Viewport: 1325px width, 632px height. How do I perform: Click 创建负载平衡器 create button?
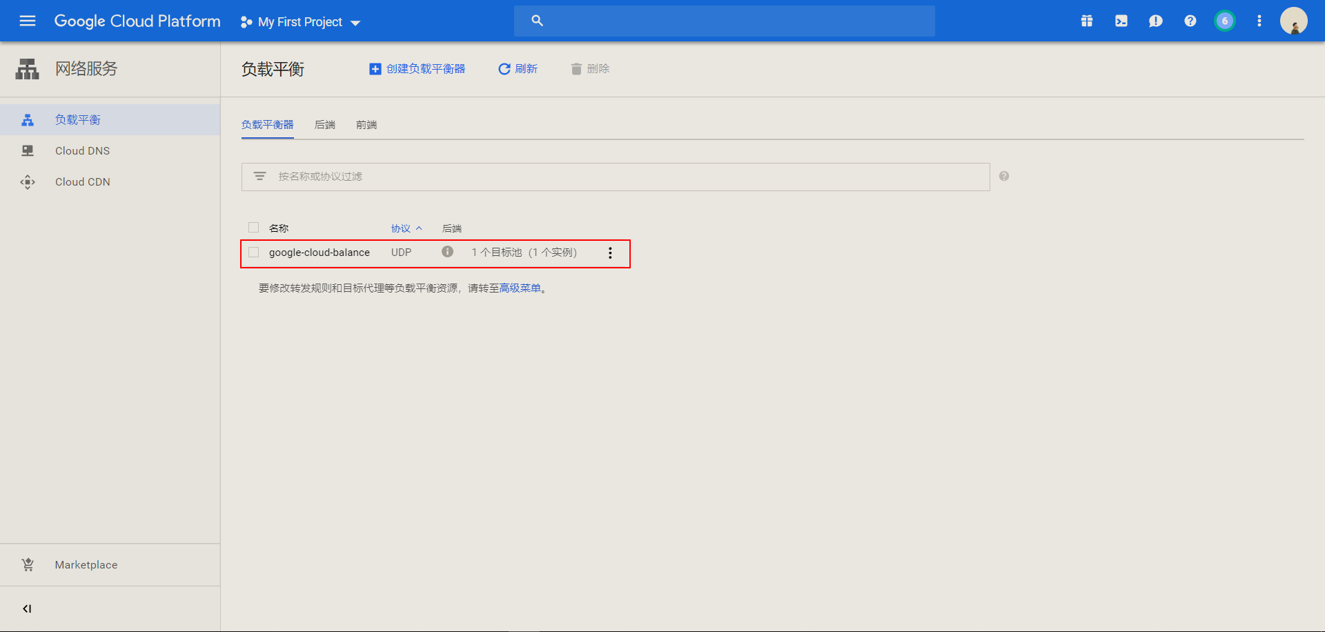(x=418, y=68)
